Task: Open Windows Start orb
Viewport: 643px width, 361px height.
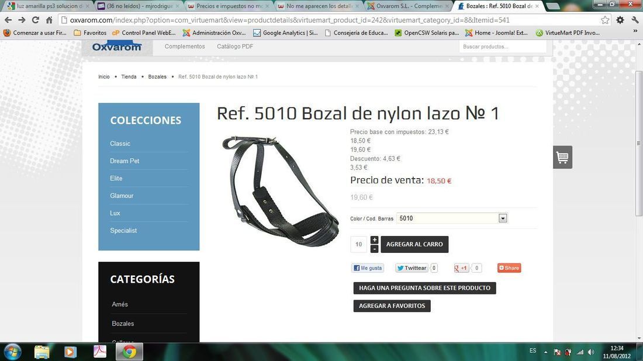Action: tap(12, 352)
